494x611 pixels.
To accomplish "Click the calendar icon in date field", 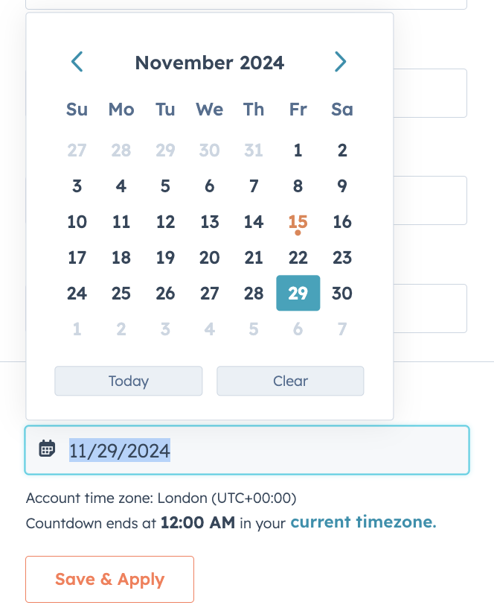I will coord(47,449).
